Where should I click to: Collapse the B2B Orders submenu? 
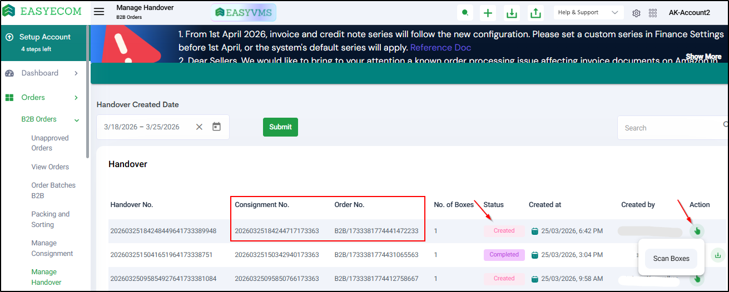pyautogui.click(x=77, y=119)
